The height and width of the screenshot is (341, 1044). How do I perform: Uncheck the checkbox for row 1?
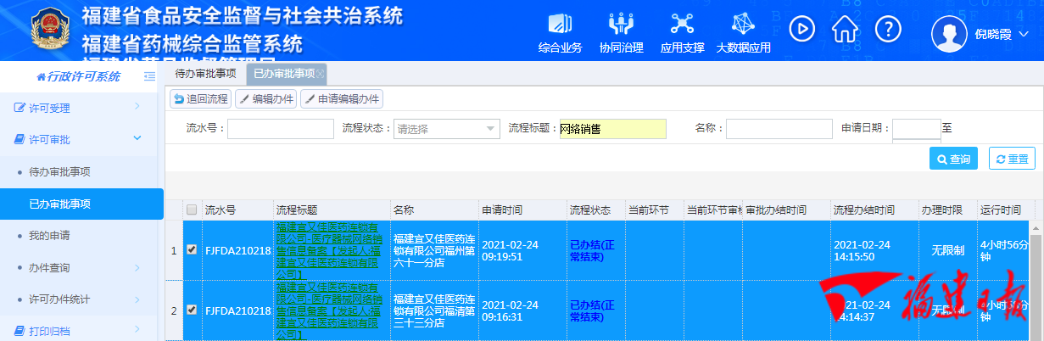192,250
